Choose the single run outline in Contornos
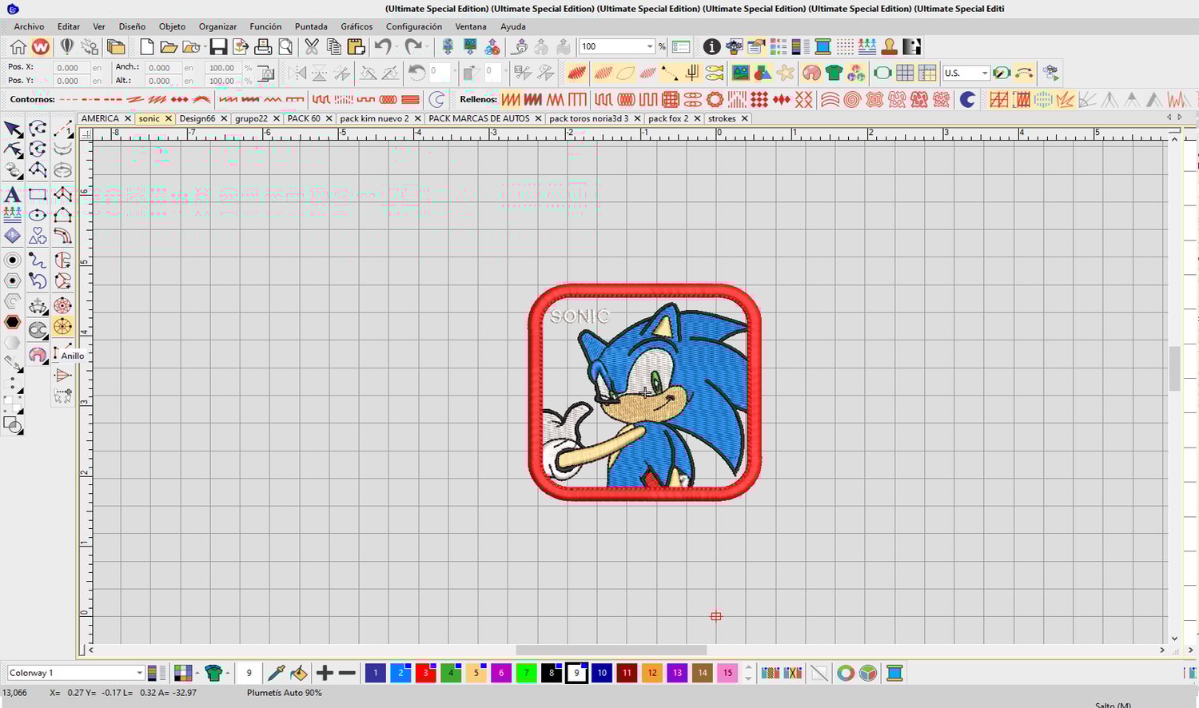The width and height of the screenshot is (1199, 708). click(69, 99)
